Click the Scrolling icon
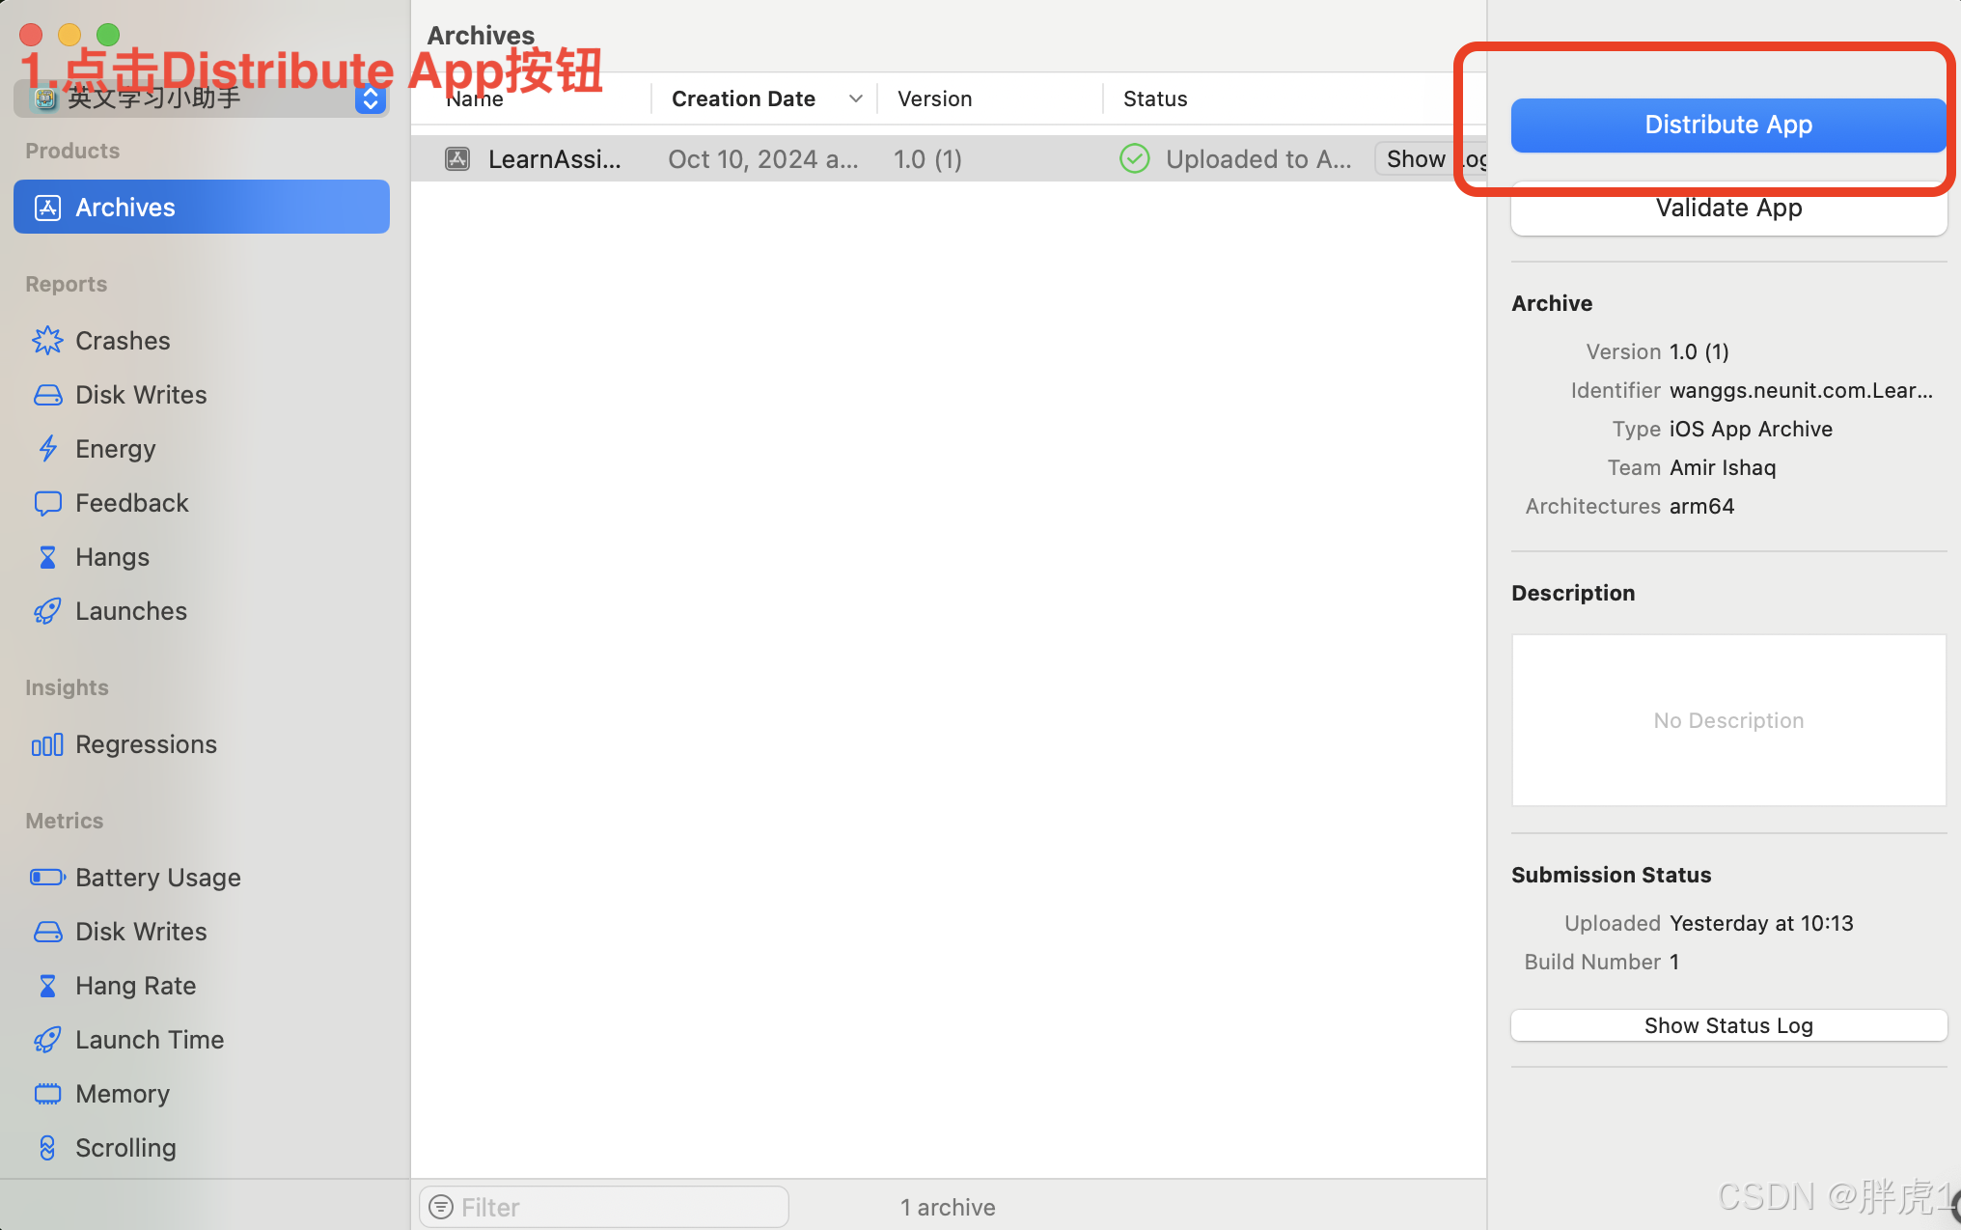This screenshot has width=1961, height=1230. [47, 1148]
